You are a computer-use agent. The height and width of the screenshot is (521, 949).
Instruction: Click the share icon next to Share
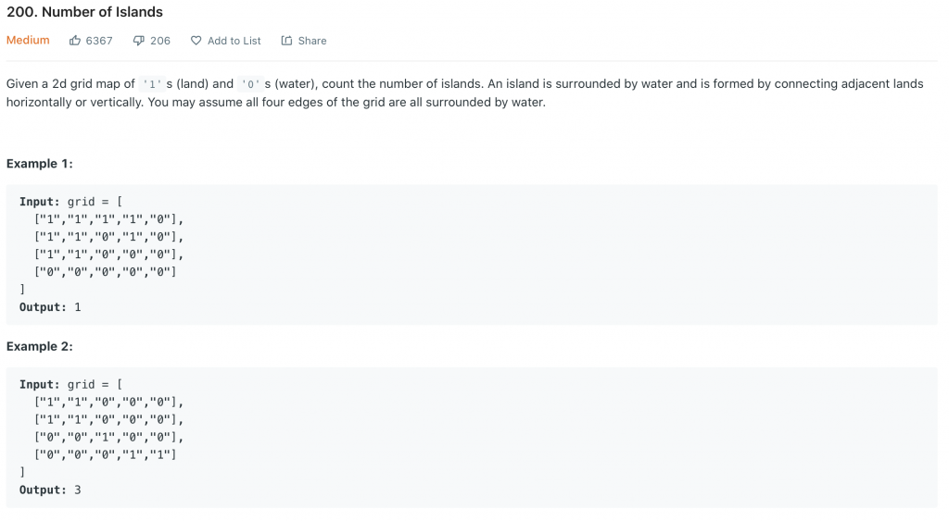(x=287, y=41)
